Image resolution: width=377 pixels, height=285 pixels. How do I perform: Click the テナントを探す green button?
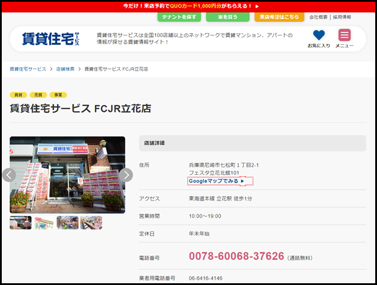179,17
